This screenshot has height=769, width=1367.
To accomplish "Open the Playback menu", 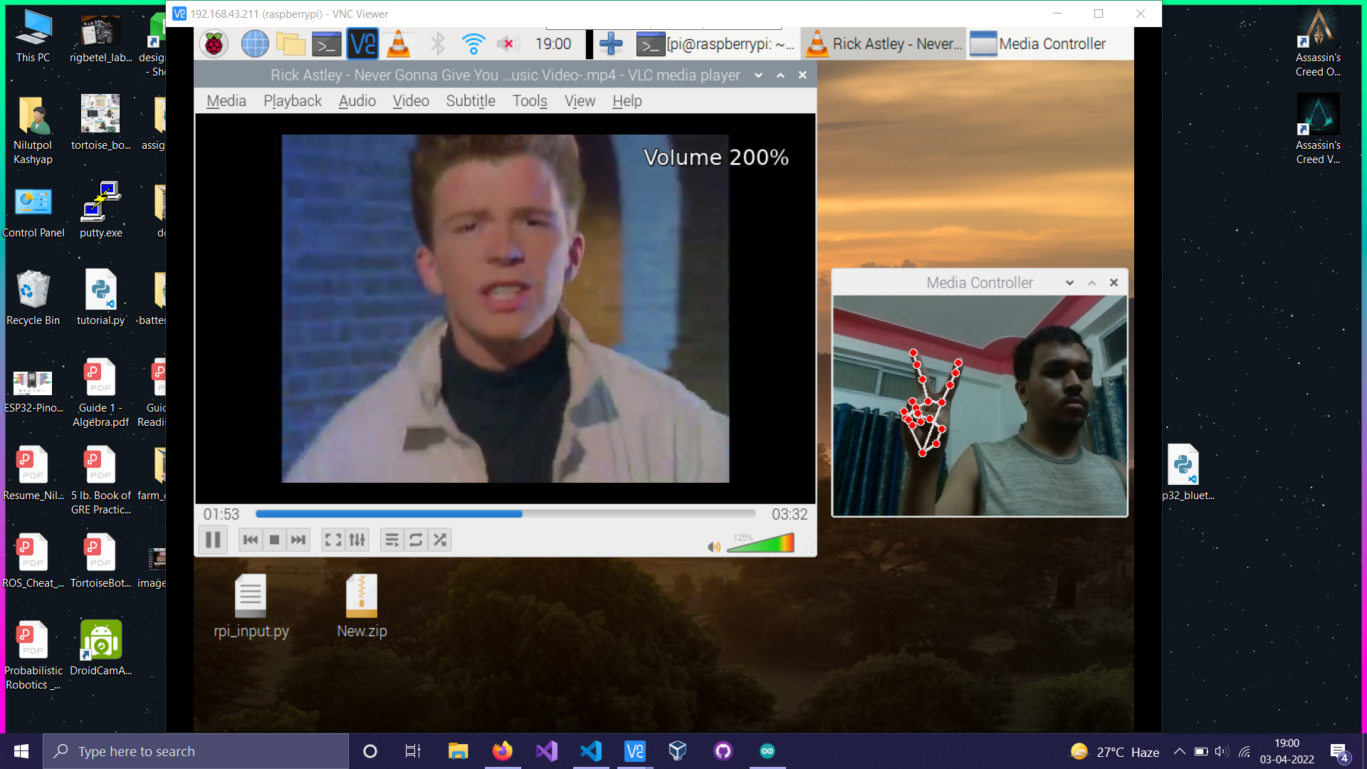I will coord(292,101).
